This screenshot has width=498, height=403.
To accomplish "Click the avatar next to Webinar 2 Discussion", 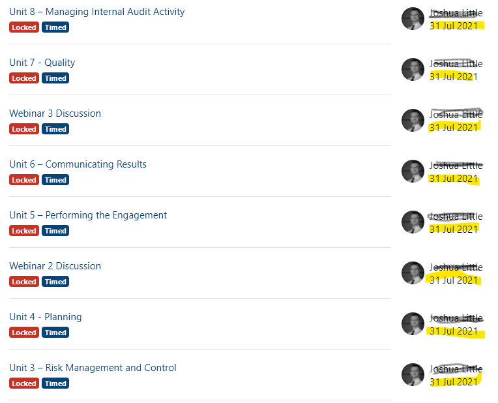I will (x=413, y=273).
